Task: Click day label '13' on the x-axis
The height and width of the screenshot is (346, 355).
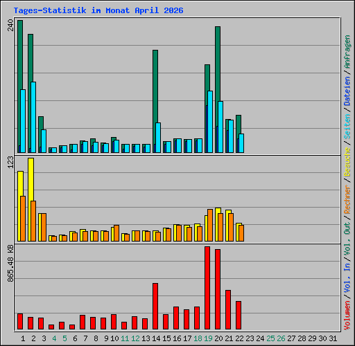Action: pos(146,338)
